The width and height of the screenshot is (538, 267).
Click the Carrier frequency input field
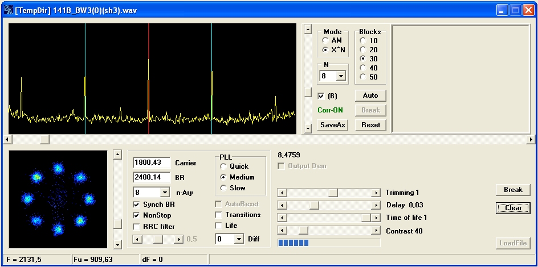click(152, 163)
